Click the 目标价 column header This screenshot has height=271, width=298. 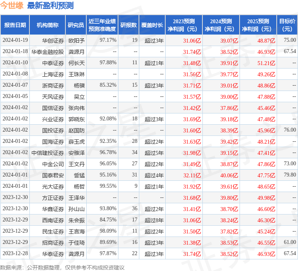[287, 25]
